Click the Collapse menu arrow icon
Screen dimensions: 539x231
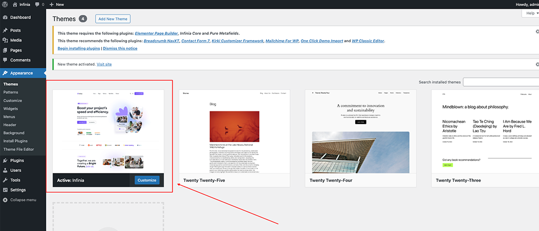[5, 200]
